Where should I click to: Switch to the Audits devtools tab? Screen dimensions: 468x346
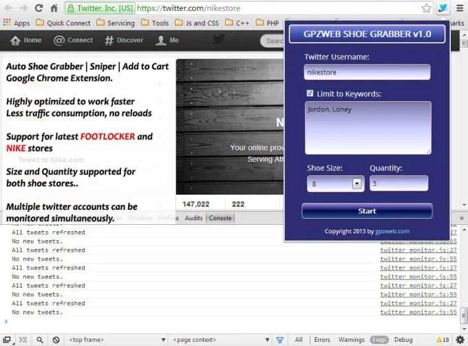pyautogui.click(x=193, y=218)
